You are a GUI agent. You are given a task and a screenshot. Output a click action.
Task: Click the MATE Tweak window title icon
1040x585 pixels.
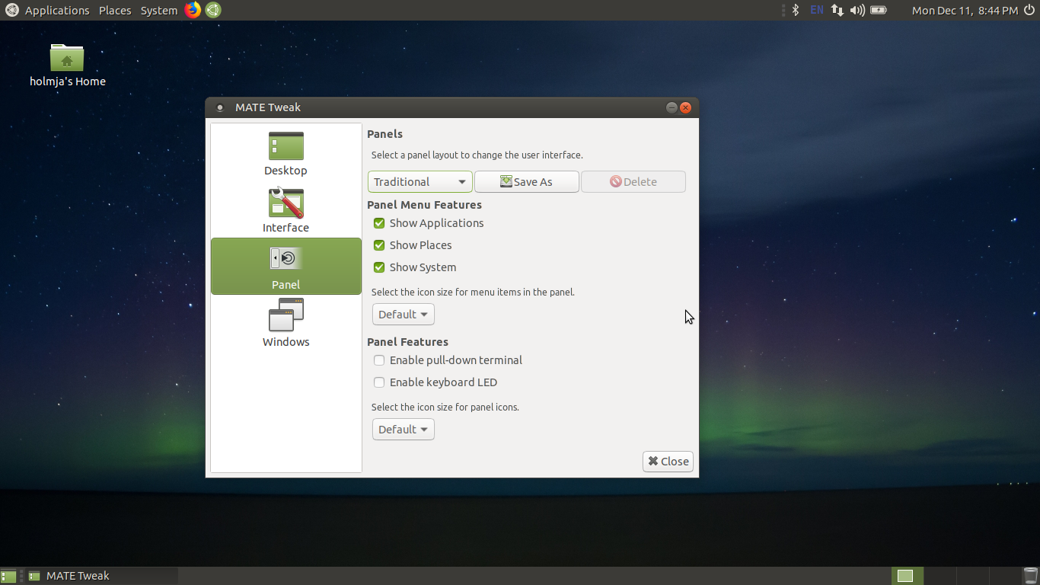coord(220,107)
